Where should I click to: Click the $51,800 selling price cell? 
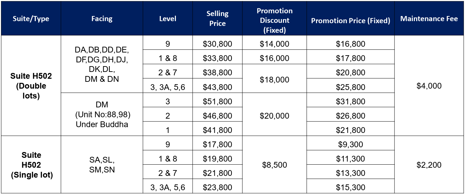tap(217, 102)
